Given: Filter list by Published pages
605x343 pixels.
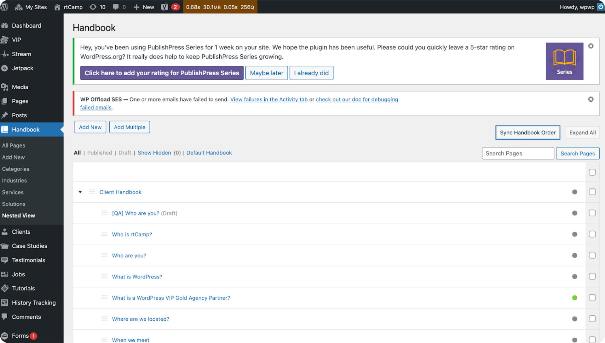Looking at the screenshot, I should tap(100, 153).
